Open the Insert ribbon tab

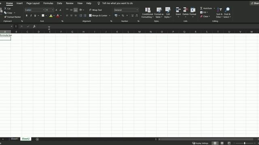[19, 3]
